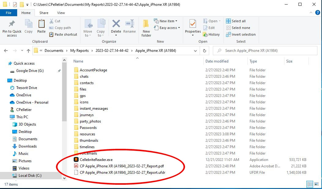
Task: Switch to Details view button in status bar
Action: coord(310,184)
